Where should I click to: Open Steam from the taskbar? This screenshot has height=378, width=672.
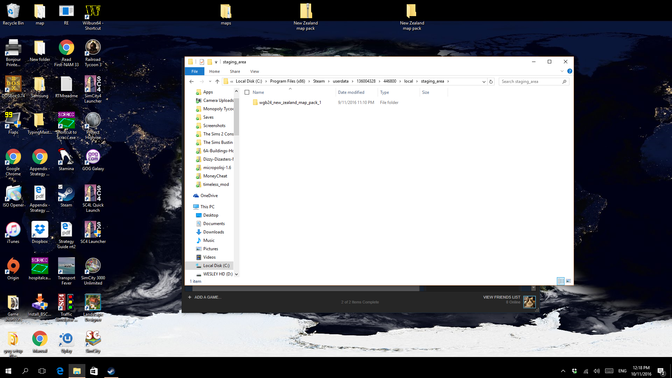coord(111,371)
